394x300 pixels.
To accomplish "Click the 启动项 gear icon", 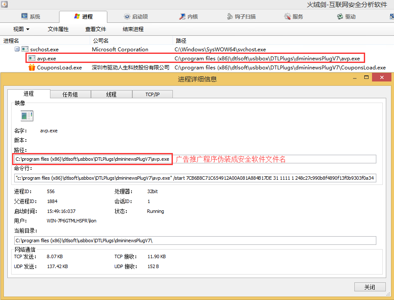I will tap(127, 16).
